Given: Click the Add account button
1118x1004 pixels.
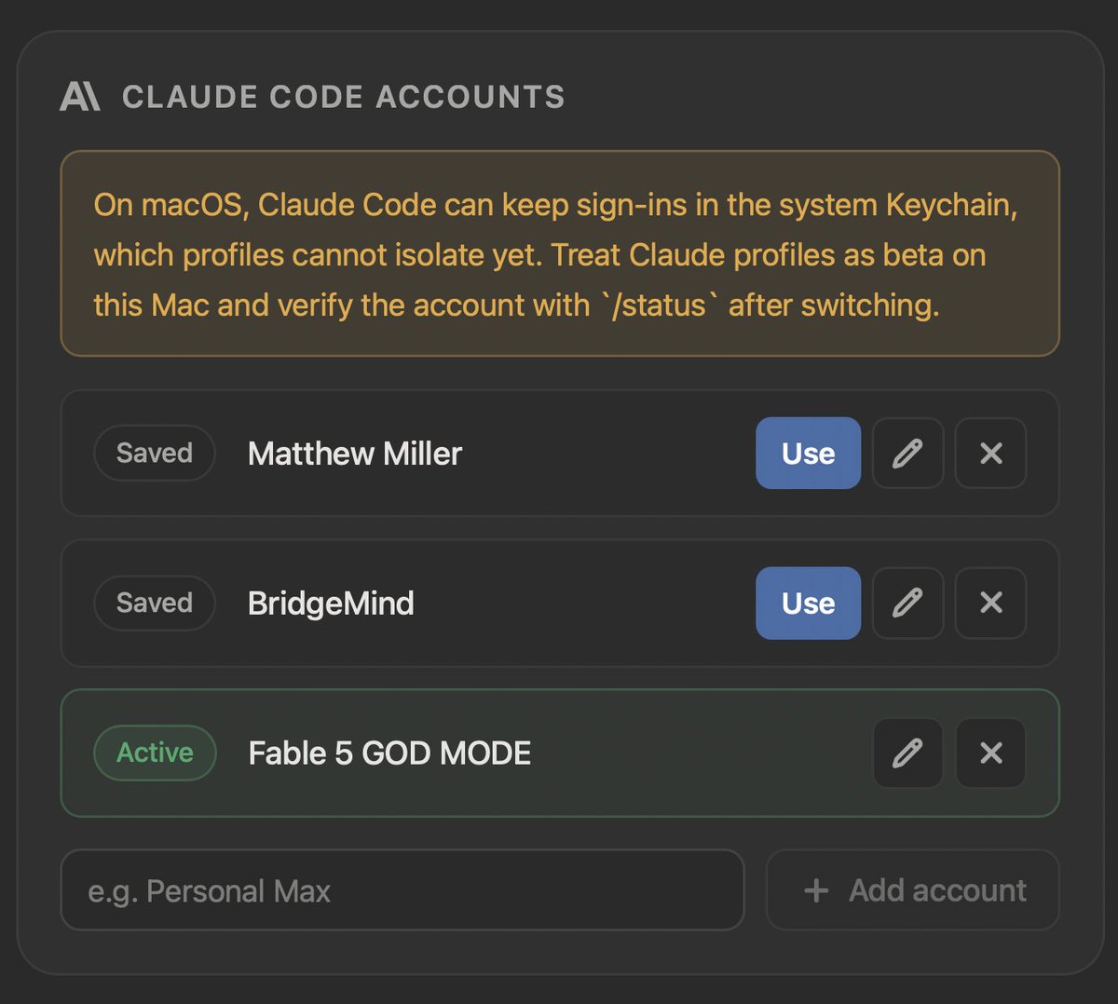Looking at the screenshot, I should click(x=913, y=889).
